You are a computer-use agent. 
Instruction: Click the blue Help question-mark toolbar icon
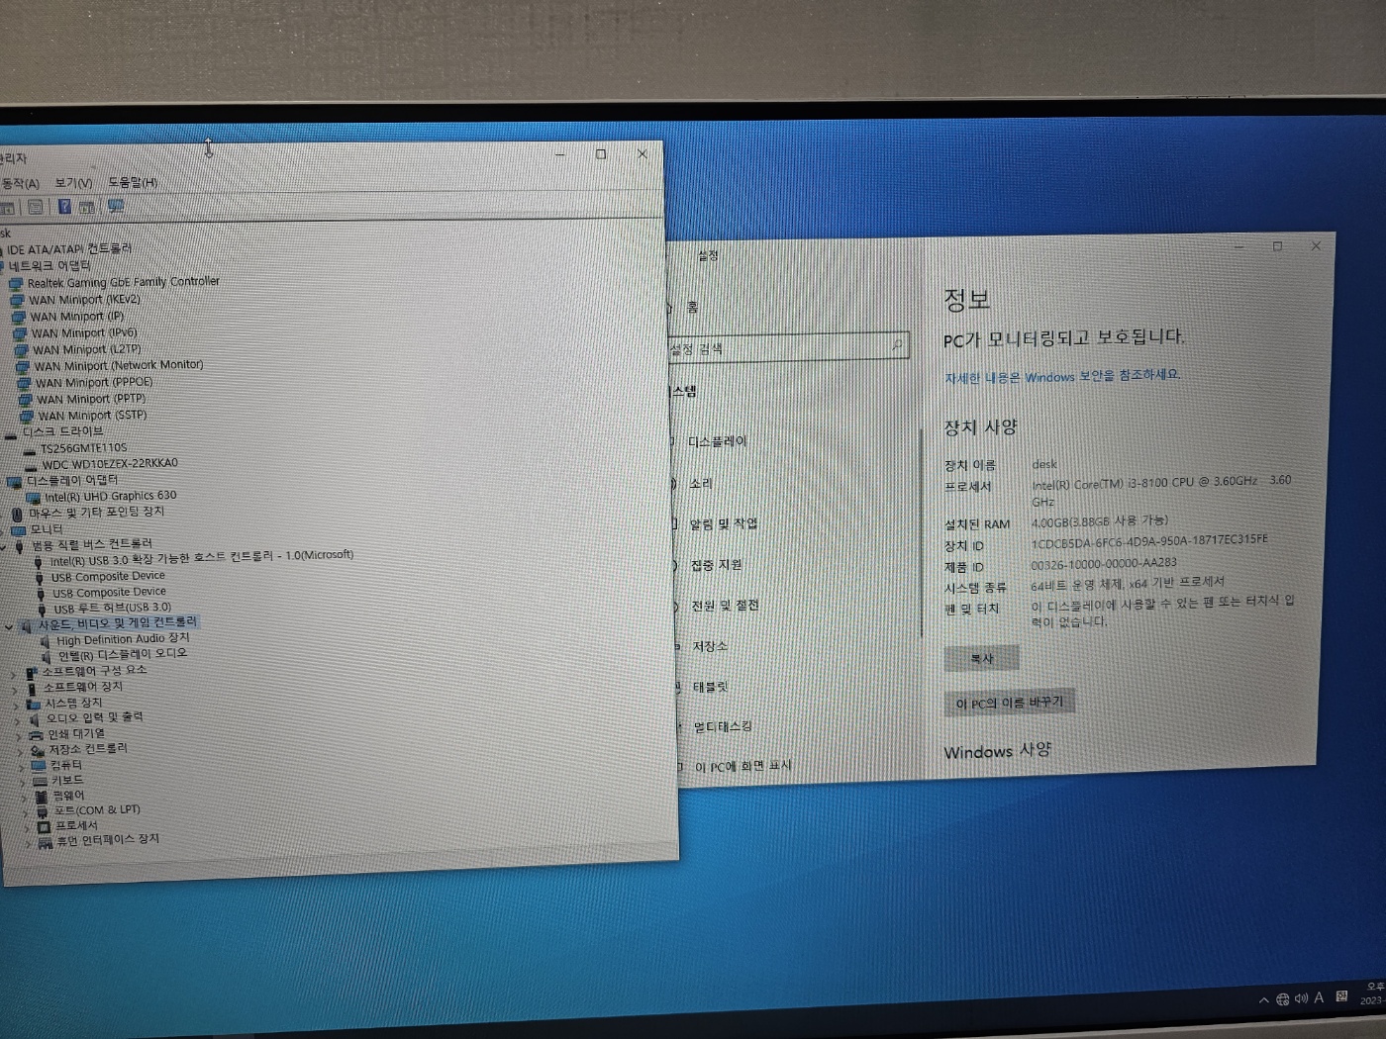pyautogui.click(x=64, y=206)
